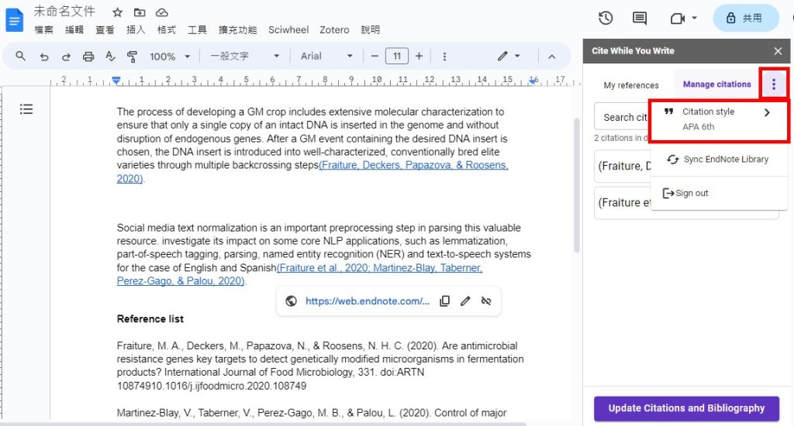Open the web.endnote.com link

pos(367,301)
